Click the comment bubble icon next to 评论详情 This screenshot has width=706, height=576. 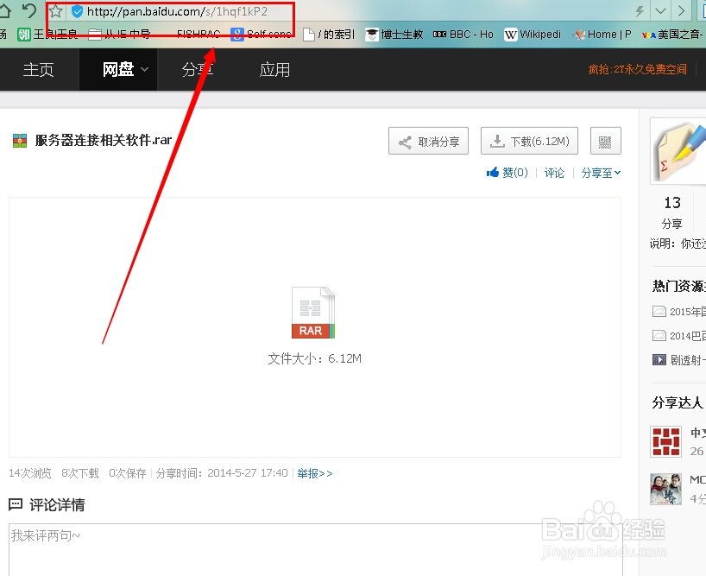(x=16, y=504)
